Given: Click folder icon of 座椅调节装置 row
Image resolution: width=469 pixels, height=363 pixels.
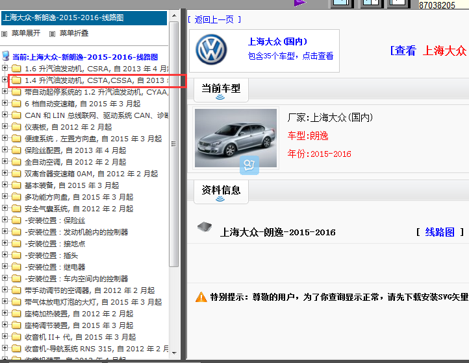Looking at the screenshot, I should click(16, 325).
